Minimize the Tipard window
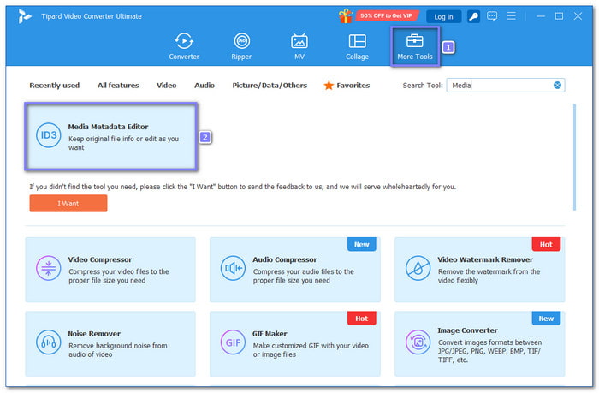Screen dimensions: 599x393 tap(541, 16)
